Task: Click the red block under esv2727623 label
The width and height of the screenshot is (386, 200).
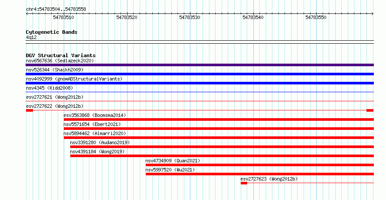Action: tap(244, 183)
